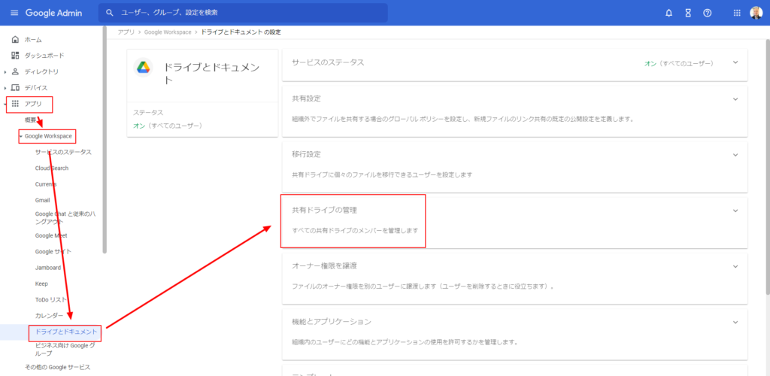
Task: Click the sidebar vertical scrollbar
Action: (105, 140)
